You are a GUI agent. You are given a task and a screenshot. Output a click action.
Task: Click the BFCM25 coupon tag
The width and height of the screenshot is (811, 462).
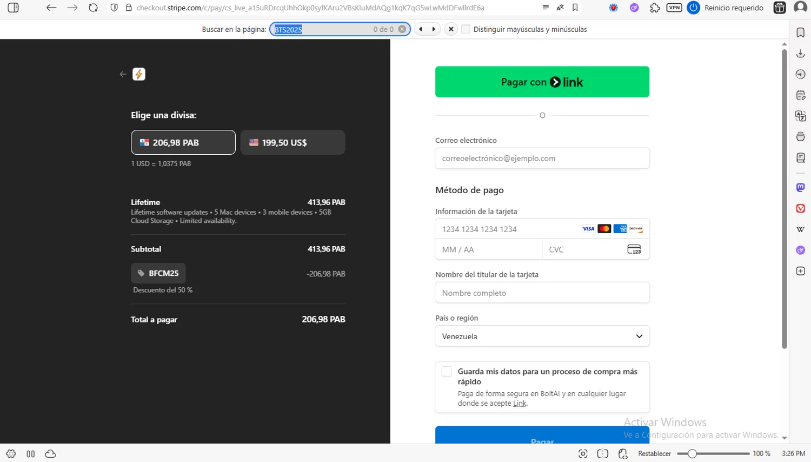click(158, 273)
